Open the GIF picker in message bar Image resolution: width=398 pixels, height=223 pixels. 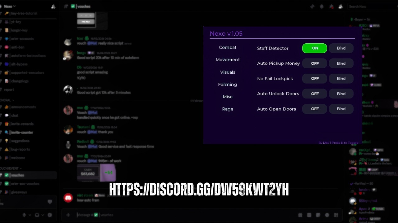click(x=309, y=215)
